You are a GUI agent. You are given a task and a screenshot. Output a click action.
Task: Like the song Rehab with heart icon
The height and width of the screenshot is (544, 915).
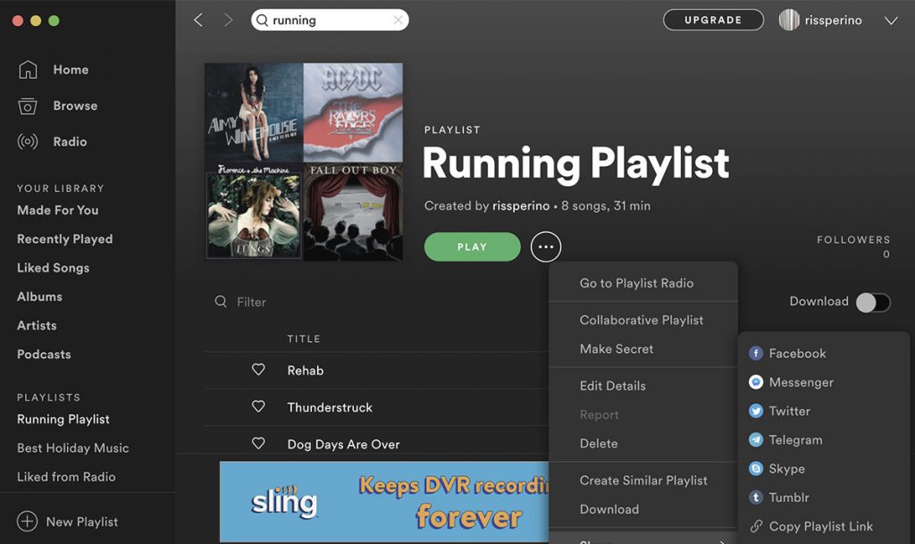coord(258,370)
